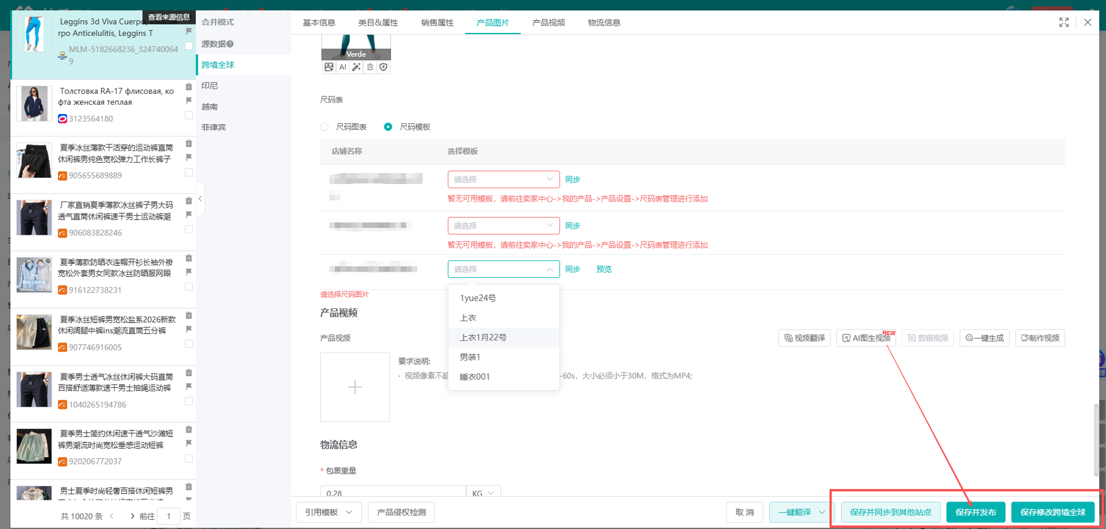Viewport: 1106px width, 529px height.
Task: Flag the Leggins 3d Viva product
Action: (x=189, y=31)
